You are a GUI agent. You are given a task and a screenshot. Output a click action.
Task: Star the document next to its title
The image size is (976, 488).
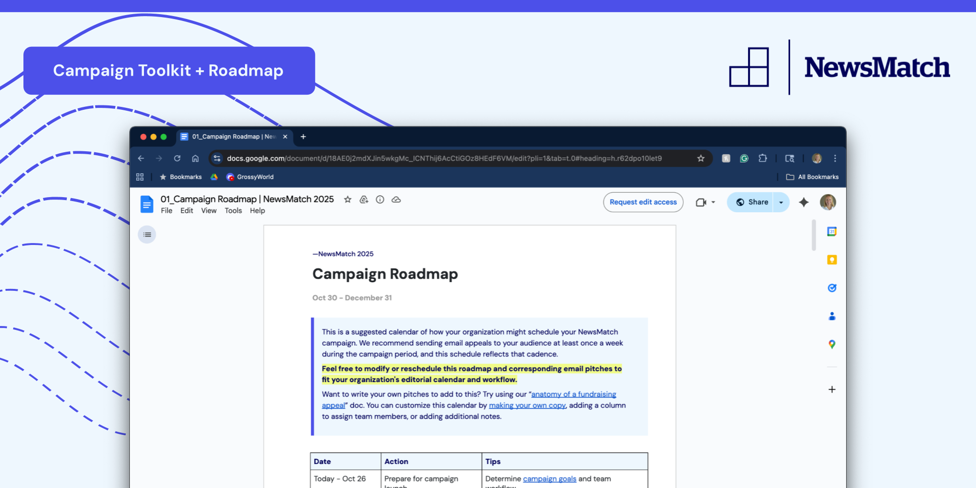point(347,199)
